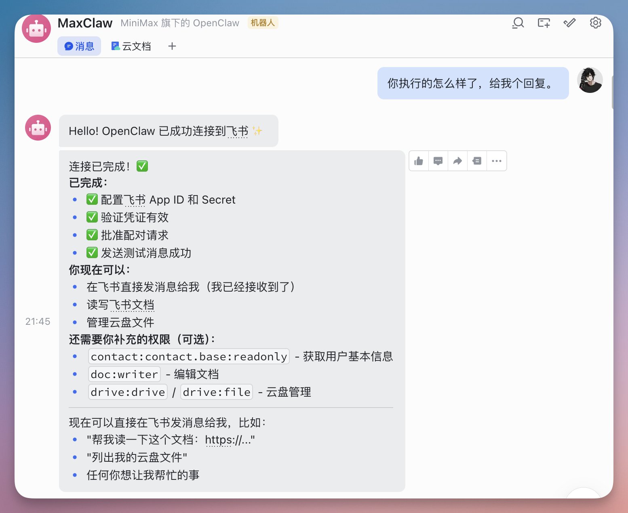Click the 已完成： heading

(x=89, y=183)
